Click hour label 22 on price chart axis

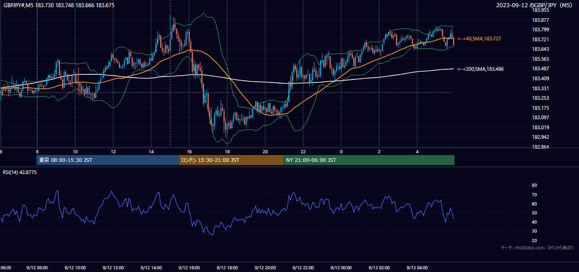[x=304, y=151]
